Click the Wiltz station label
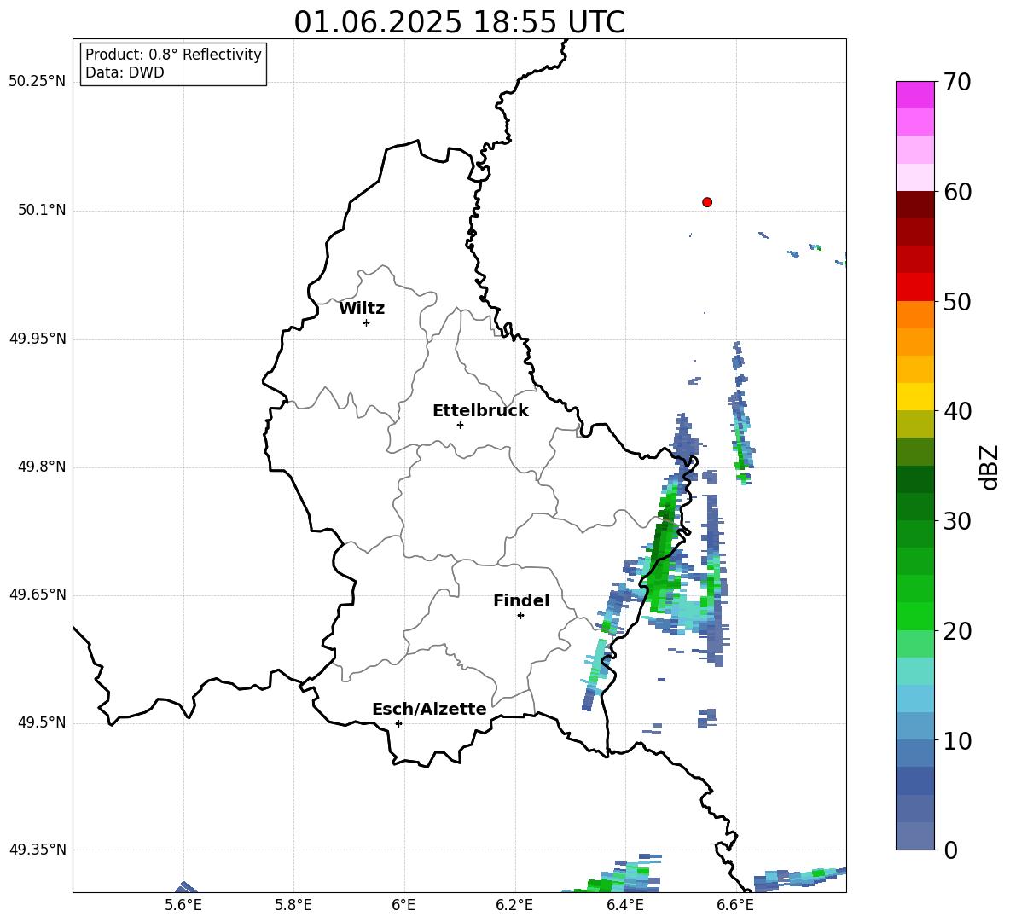Image resolution: width=1010 pixels, height=922 pixels. [x=362, y=309]
